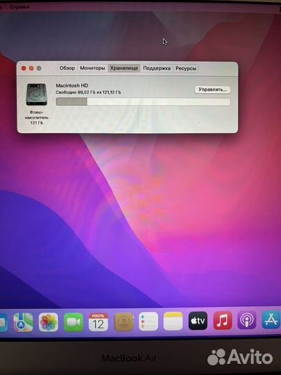Click the Macintosh HD drive icon
This screenshot has height=375, width=281.
pyautogui.click(x=36, y=94)
